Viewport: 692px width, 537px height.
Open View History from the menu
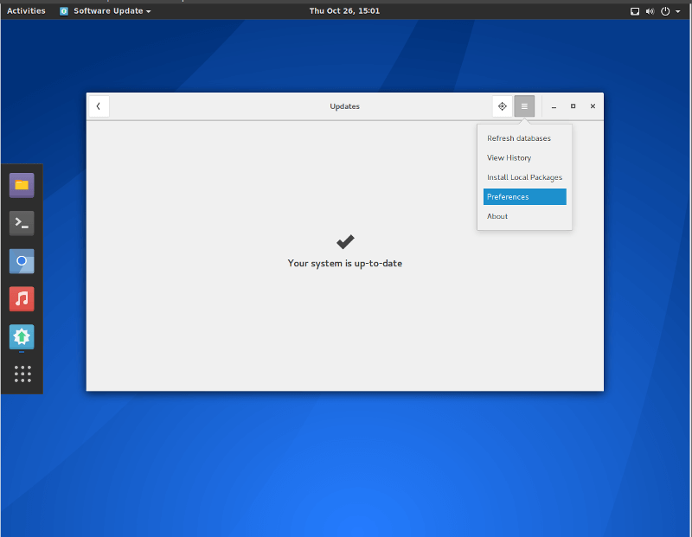509,157
